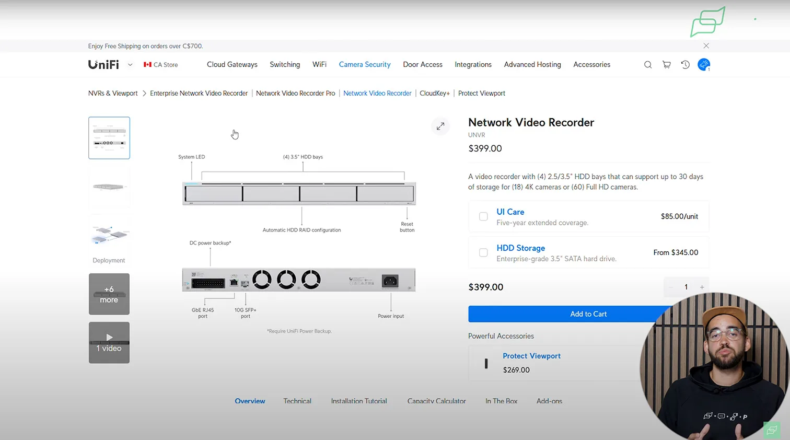Open the shopping cart icon
Viewport: 790px width, 440px height.
click(667, 65)
